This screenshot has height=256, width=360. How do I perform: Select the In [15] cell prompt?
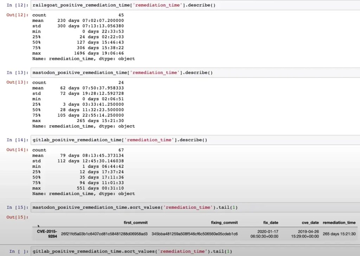(17, 208)
